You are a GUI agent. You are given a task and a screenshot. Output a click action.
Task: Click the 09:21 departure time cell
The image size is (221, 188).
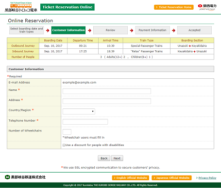click(x=83, y=46)
